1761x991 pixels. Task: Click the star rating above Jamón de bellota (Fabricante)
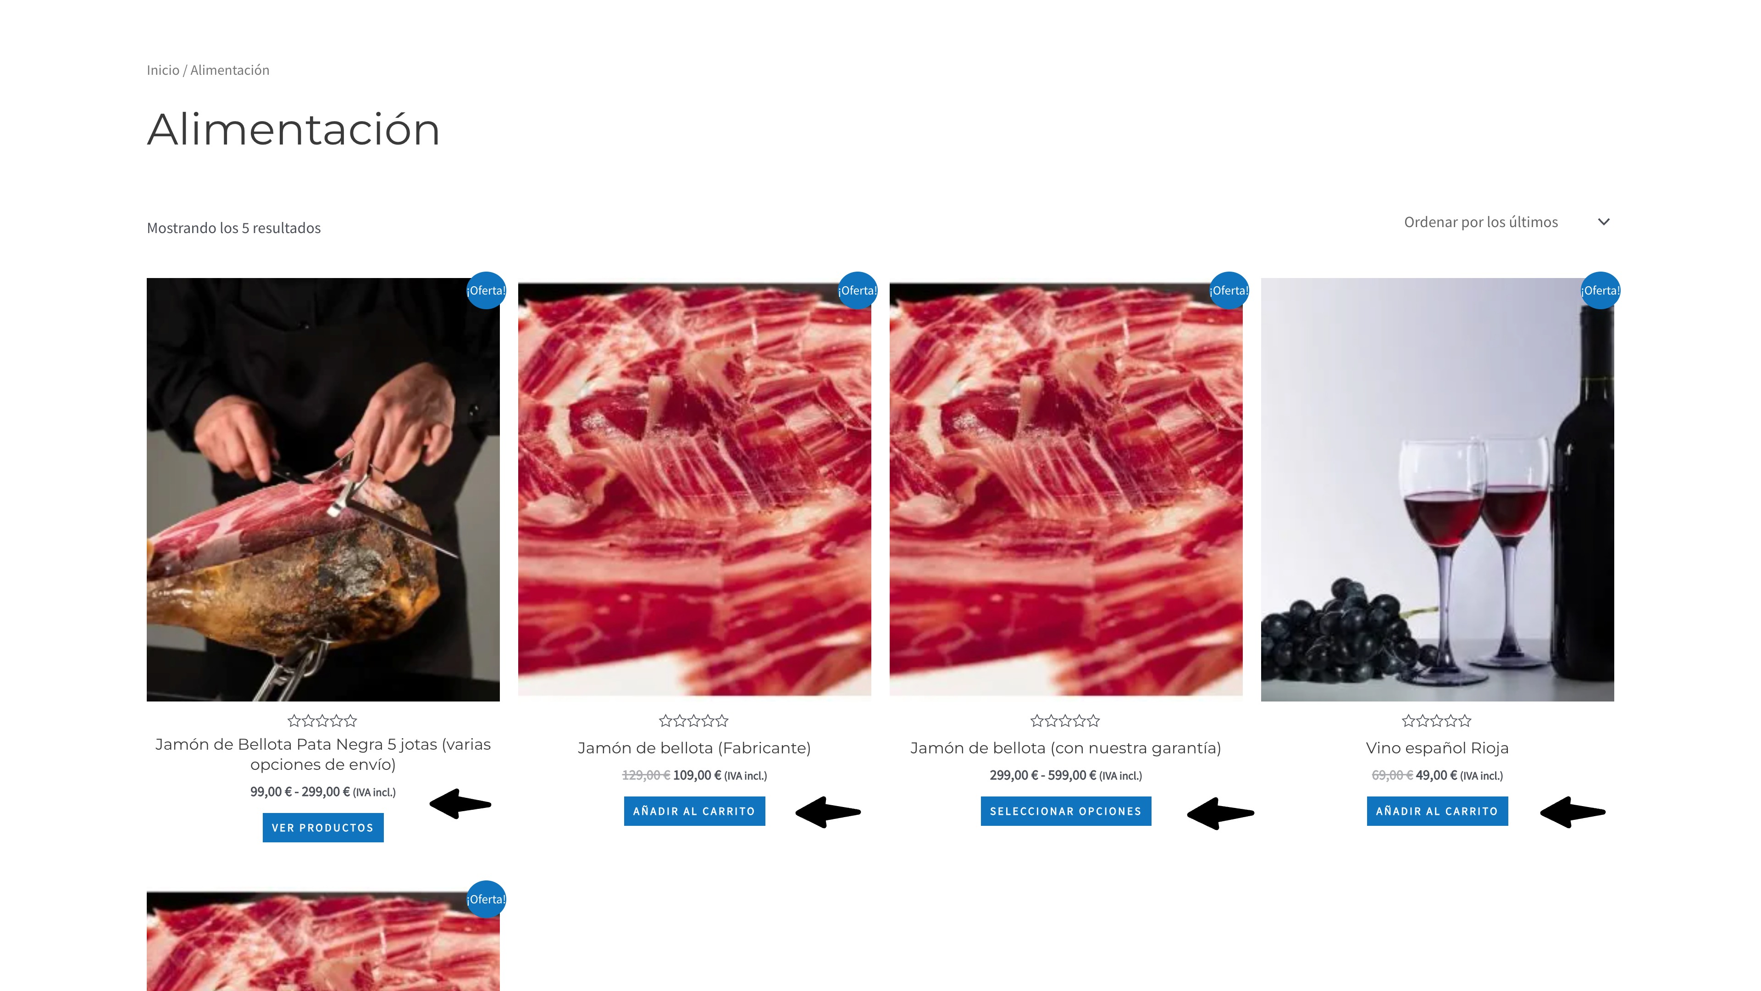pos(694,721)
